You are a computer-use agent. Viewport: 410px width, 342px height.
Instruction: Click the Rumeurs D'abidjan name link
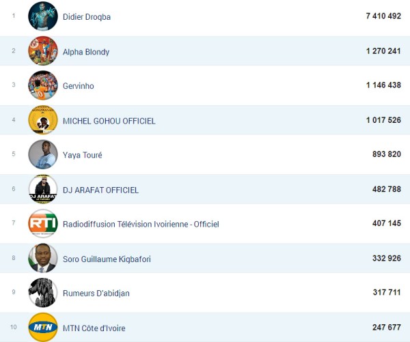coord(96,293)
